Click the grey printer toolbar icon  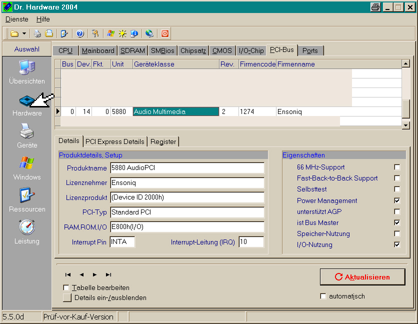coord(37,33)
